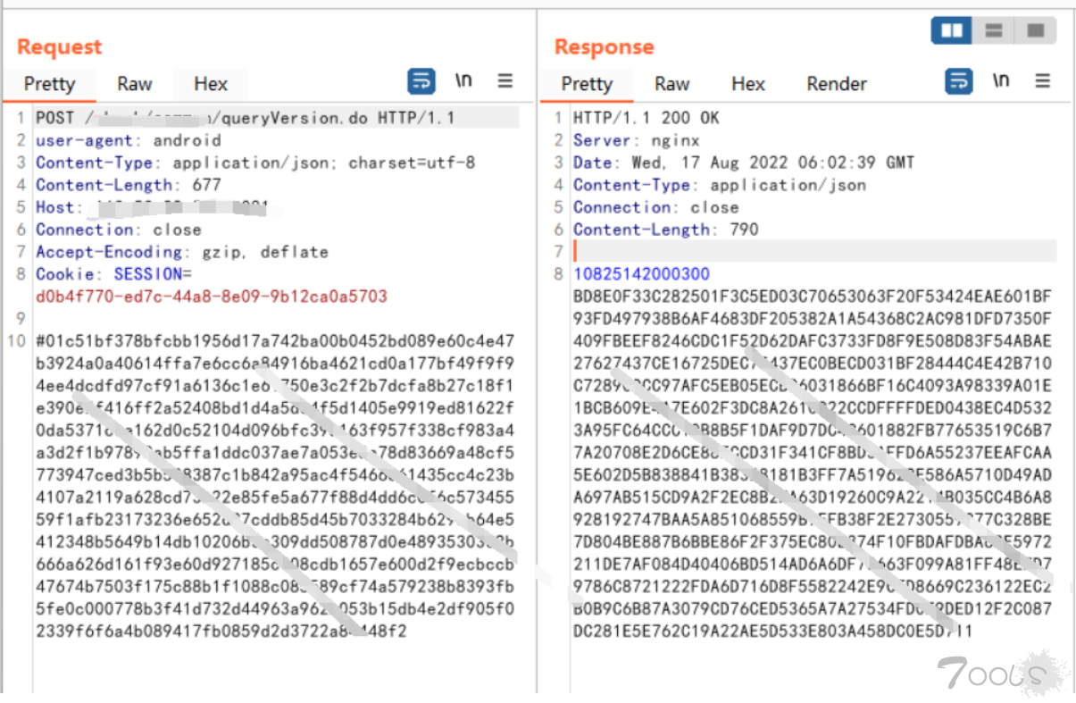Image resolution: width=1076 pixels, height=703 pixels.
Task: Click the POST queryVersion.do request line
Action: click(246, 118)
